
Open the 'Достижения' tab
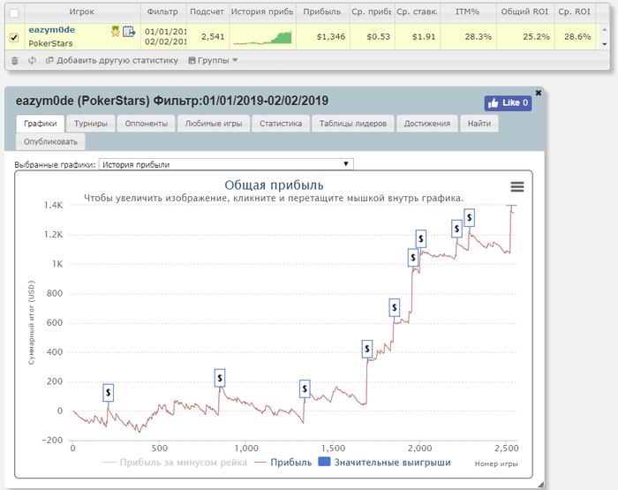(x=426, y=124)
